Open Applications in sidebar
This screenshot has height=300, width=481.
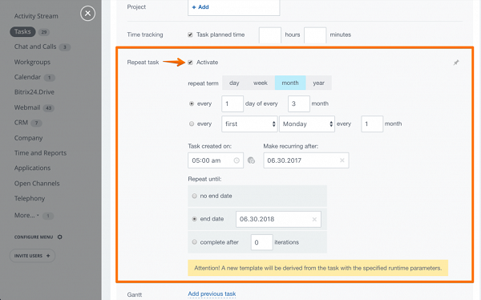pos(32,168)
